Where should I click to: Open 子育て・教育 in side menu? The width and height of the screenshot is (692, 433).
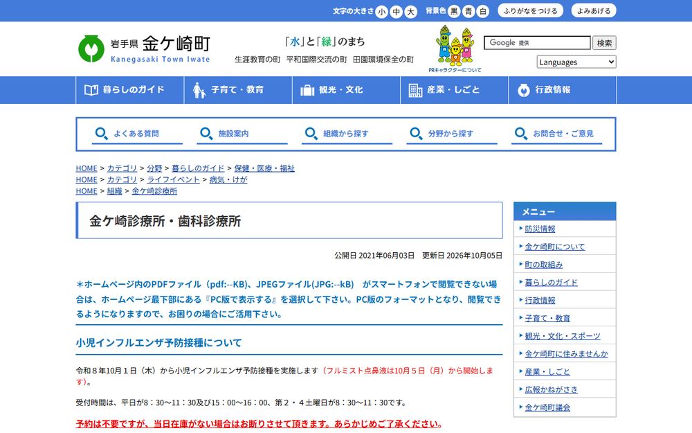pyautogui.click(x=547, y=318)
